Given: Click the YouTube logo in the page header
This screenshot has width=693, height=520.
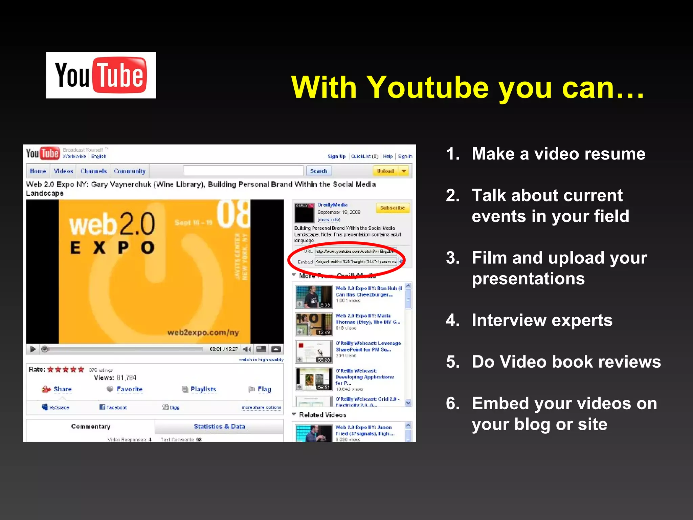Looking at the screenshot, I should (43, 153).
